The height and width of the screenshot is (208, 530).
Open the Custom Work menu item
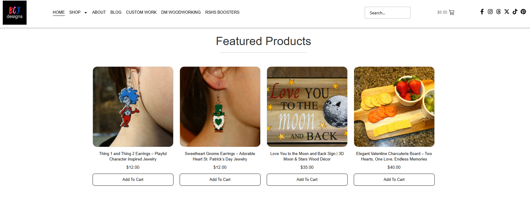pyautogui.click(x=141, y=12)
